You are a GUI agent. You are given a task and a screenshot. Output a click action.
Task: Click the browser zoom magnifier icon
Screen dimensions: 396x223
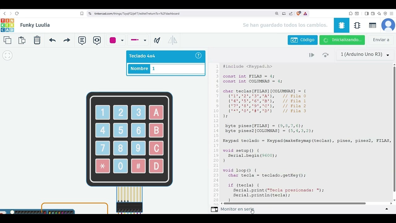pos(277,14)
